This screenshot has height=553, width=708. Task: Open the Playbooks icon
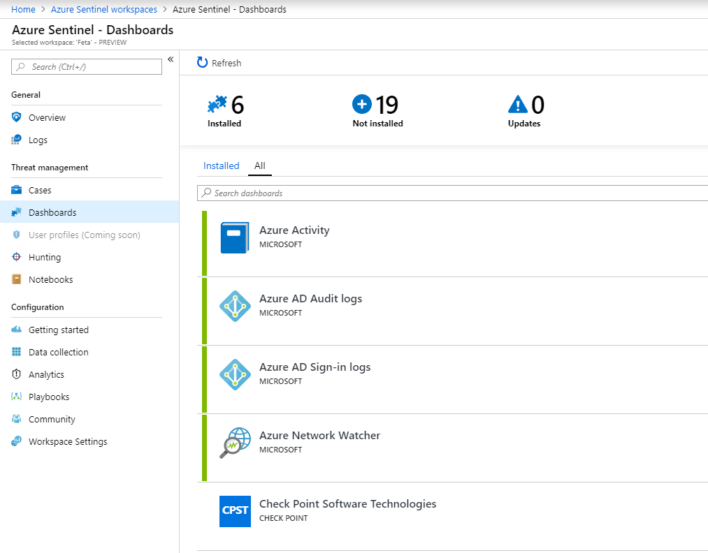coord(17,397)
